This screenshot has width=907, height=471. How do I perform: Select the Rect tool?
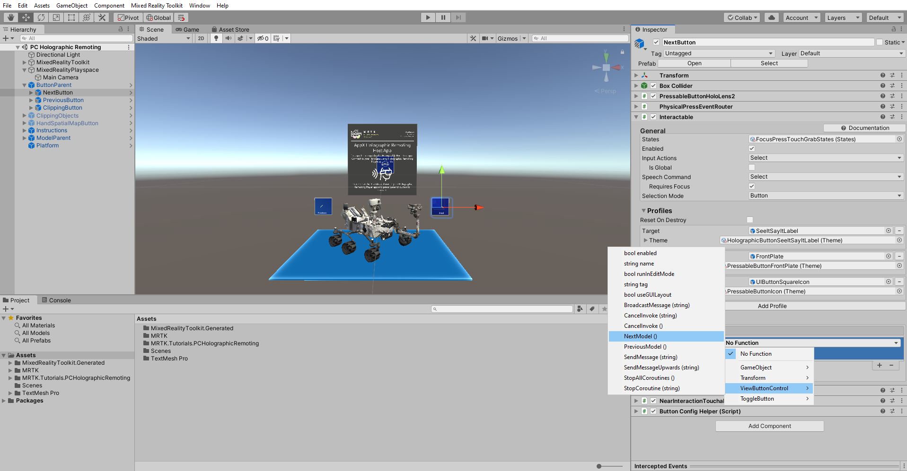pyautogui.click(x=71, y=17)
